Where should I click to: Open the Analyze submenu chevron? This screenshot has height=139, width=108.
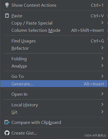coord(102,66)
